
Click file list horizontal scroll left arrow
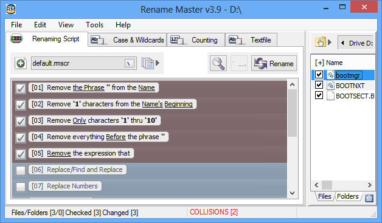(316, 185)
